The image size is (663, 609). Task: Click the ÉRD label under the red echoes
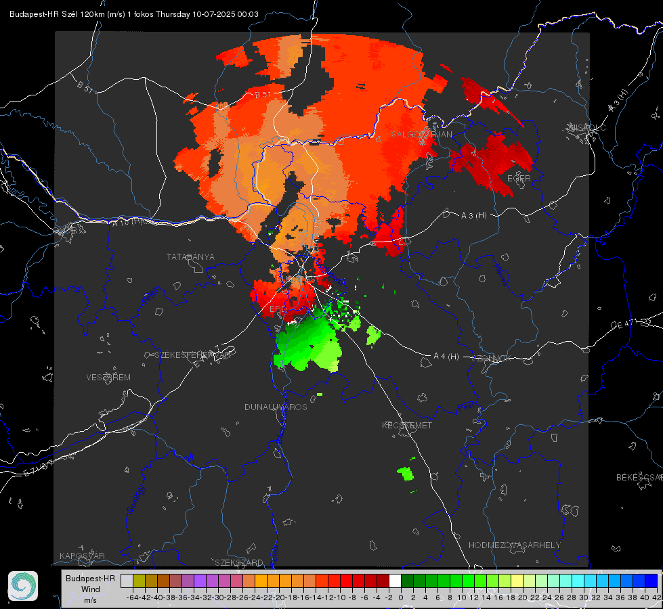coord(278,309)
